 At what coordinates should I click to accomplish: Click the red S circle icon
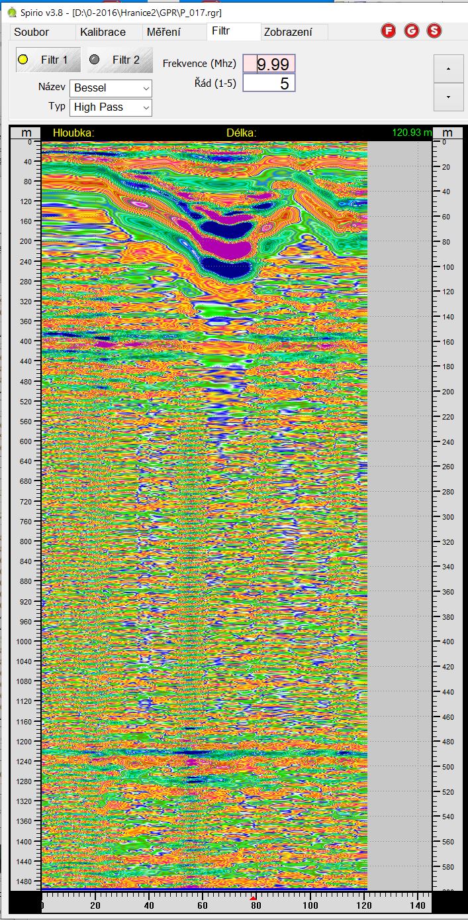coord(434,30)
